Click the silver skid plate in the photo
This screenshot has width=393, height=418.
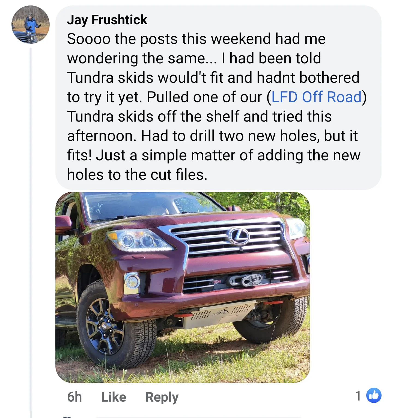[x=218, y=315]
